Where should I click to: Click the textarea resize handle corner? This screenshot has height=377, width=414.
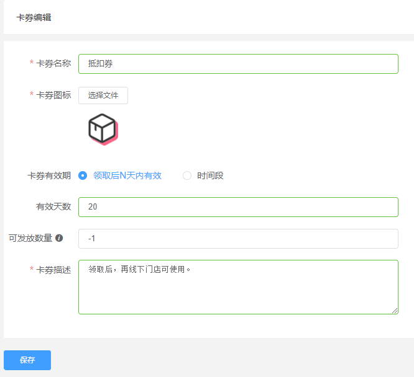pos(395,311)
